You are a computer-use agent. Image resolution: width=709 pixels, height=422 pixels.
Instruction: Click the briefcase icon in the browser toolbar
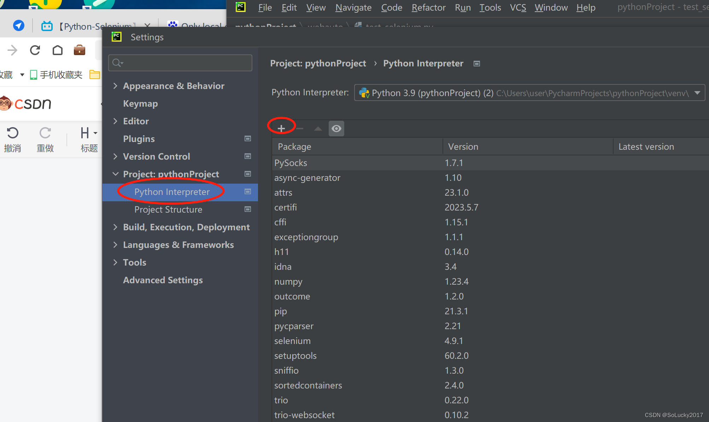[x=80, y=50]
